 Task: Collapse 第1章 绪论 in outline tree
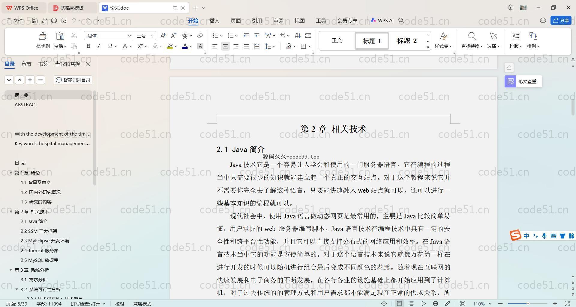tap(11, 173)
